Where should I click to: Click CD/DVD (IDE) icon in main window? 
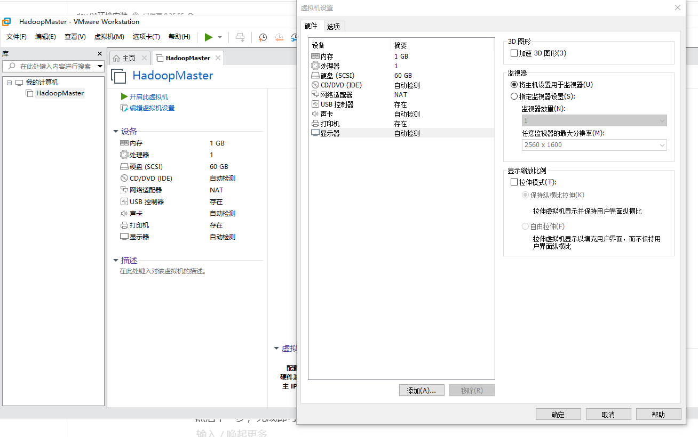click(x=124, y=179)
